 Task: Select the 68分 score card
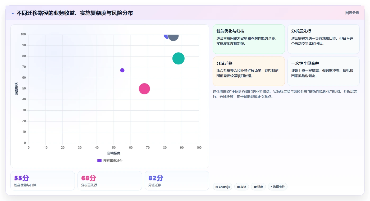pos(110,181)
